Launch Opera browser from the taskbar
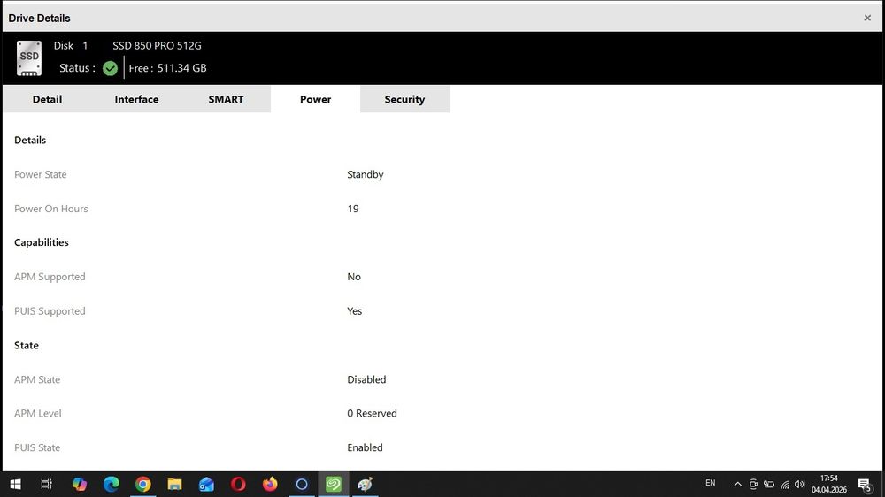This screenshot has height=497, width=885. point(238,484)
